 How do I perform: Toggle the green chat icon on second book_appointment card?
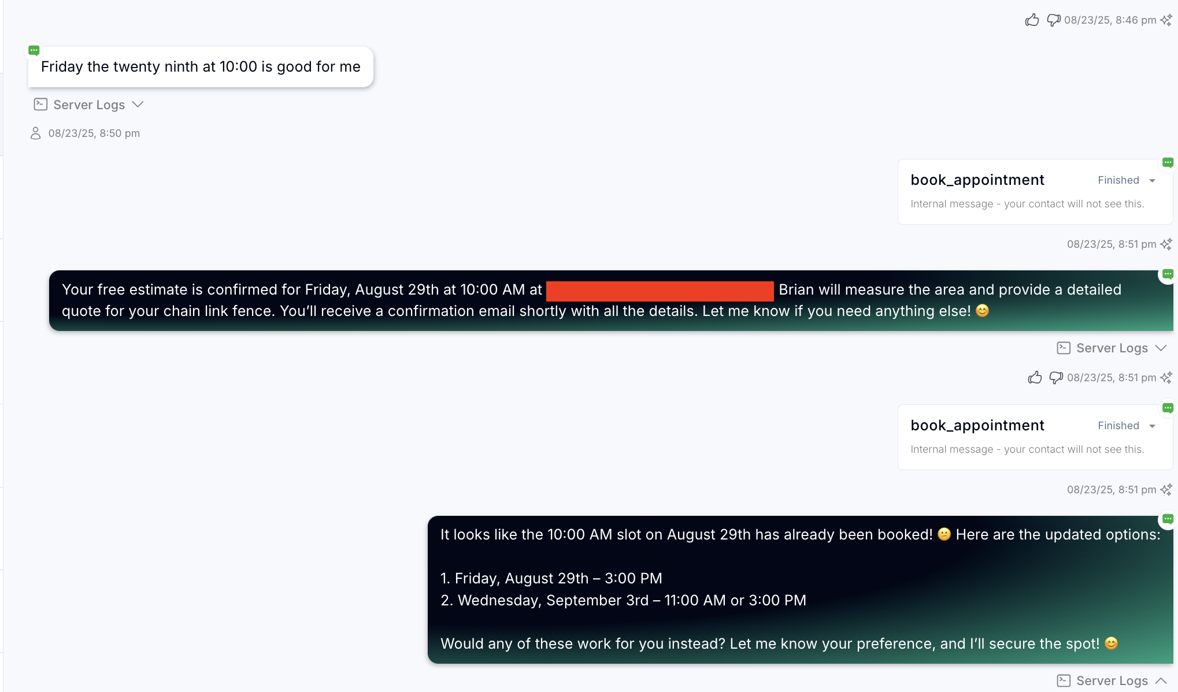coord(1168,408)
